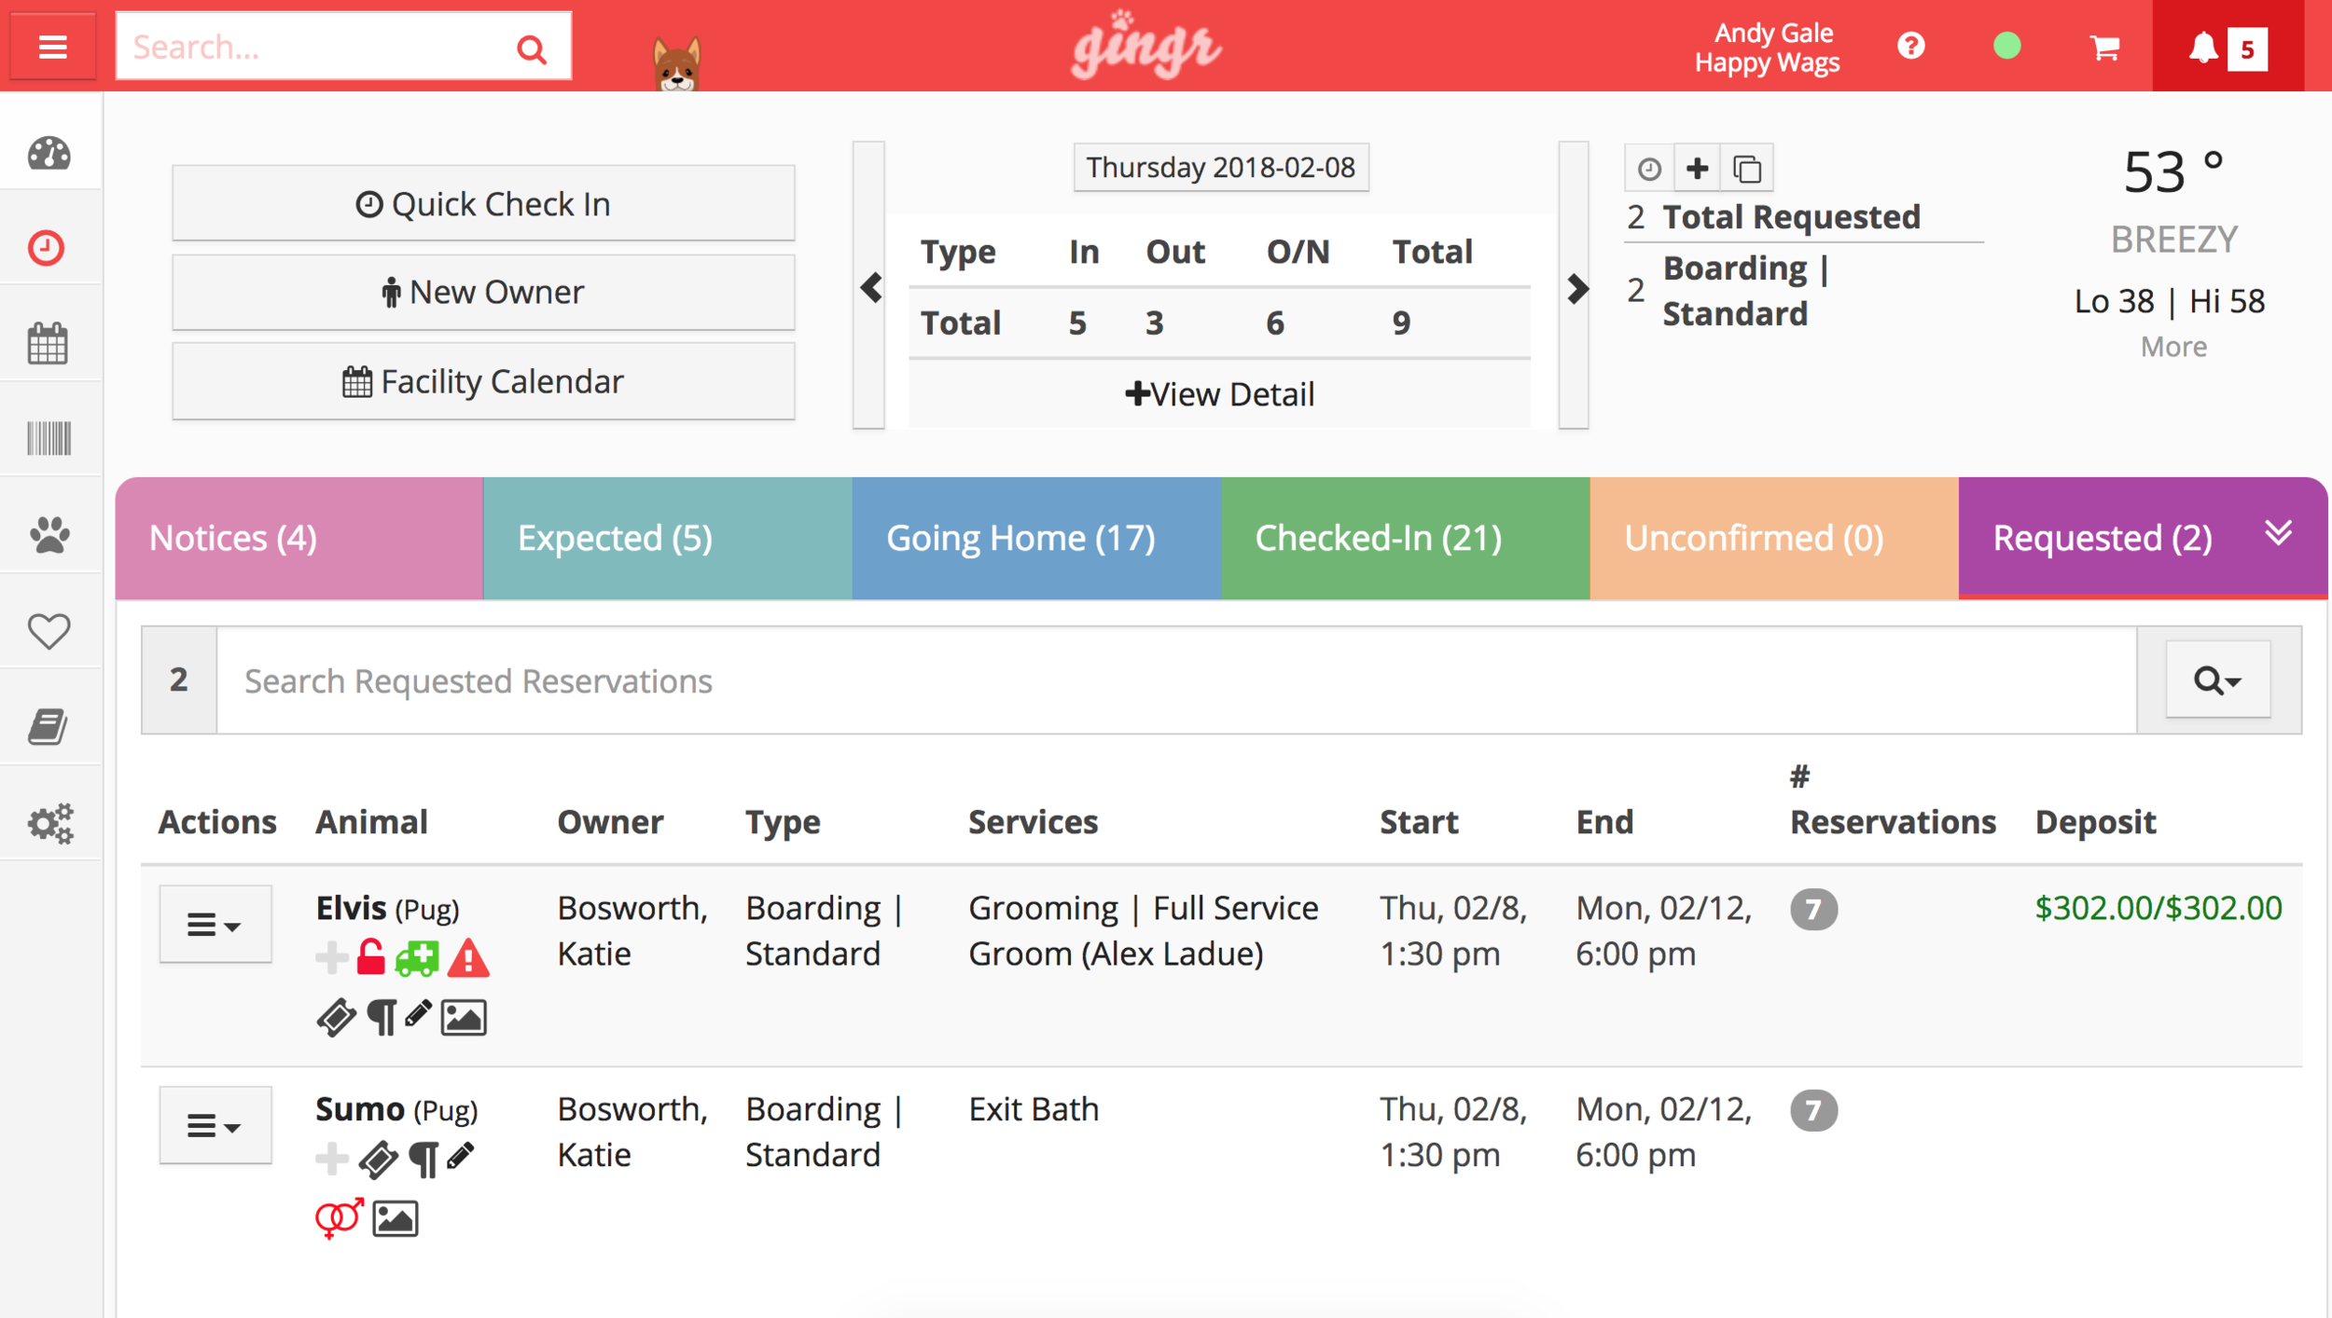Open the search options dropdown for reservations
This screenshot has height=1318, width=2332.
2217,680
